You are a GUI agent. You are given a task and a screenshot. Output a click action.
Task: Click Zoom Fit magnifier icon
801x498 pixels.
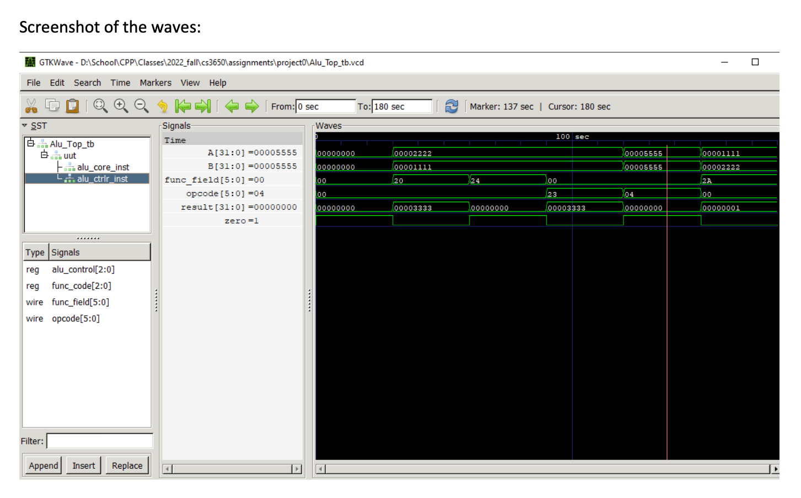pos(100,106)
